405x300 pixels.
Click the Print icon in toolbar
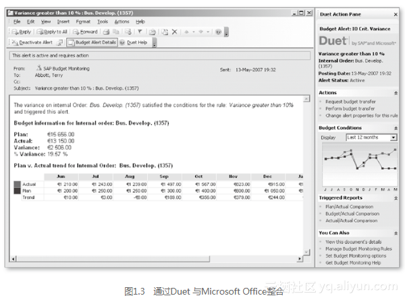(106, 32)
